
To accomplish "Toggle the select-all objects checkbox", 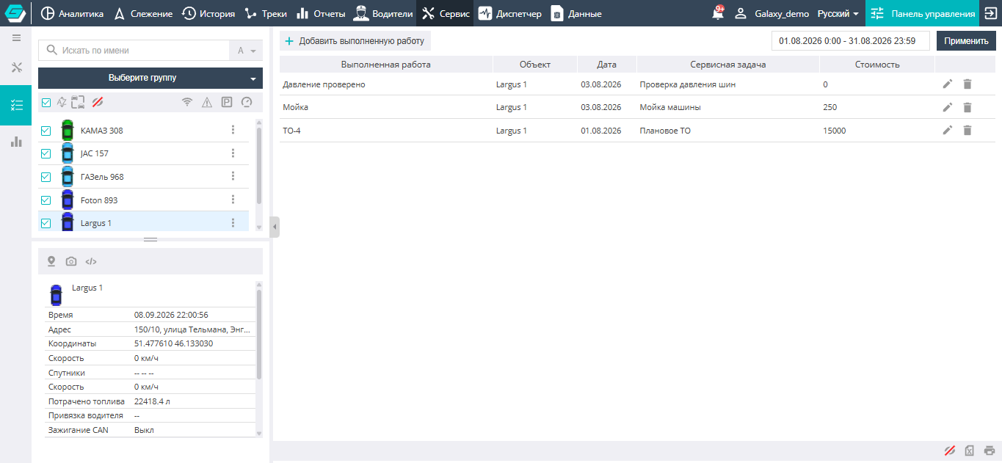I will [x=46, y=103].
